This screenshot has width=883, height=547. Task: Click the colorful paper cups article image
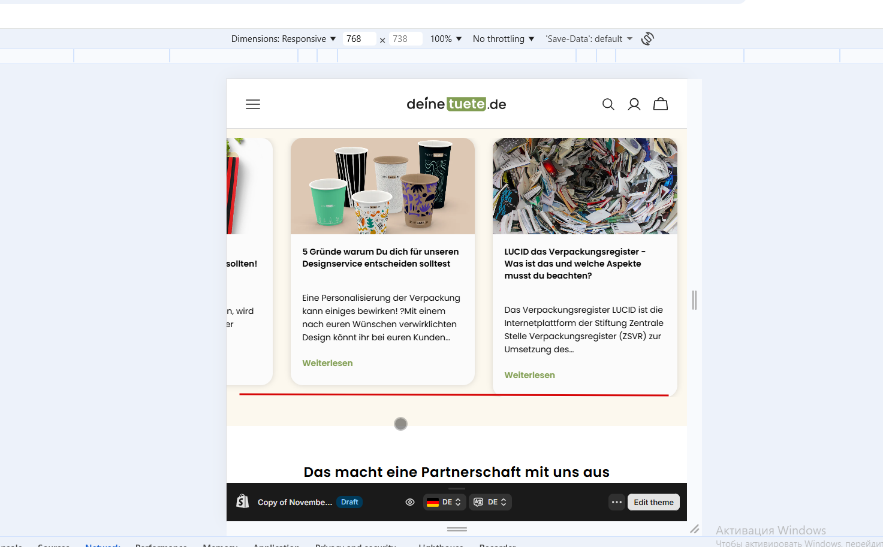(382, 186)
